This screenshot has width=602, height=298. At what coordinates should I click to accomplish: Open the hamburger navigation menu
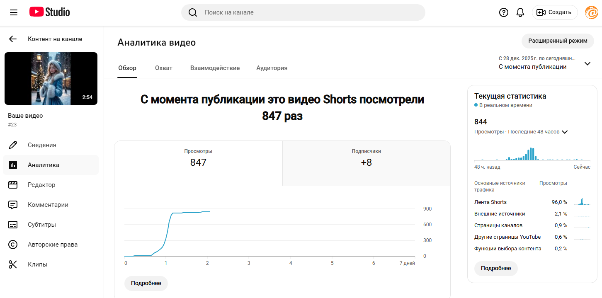(14, 12)
